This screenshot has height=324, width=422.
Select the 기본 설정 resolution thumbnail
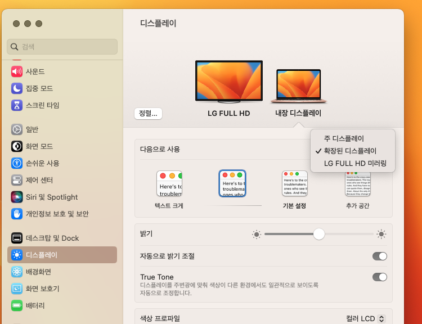pos(295,183)
